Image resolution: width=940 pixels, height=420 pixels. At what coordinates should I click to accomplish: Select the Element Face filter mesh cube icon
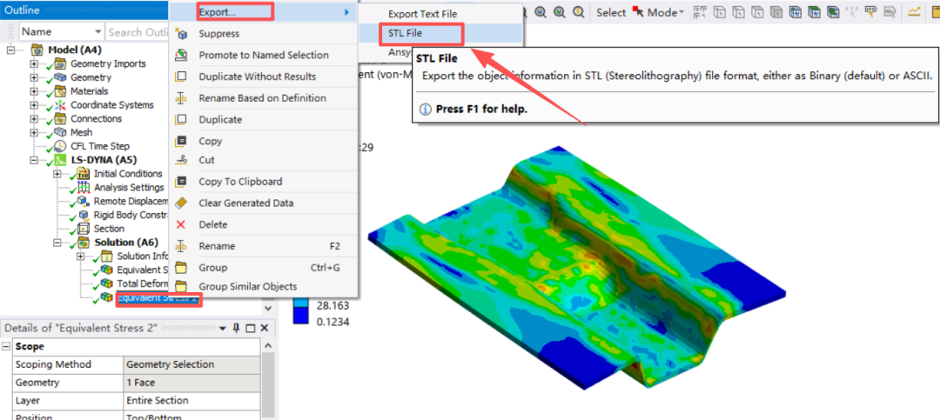814,12
